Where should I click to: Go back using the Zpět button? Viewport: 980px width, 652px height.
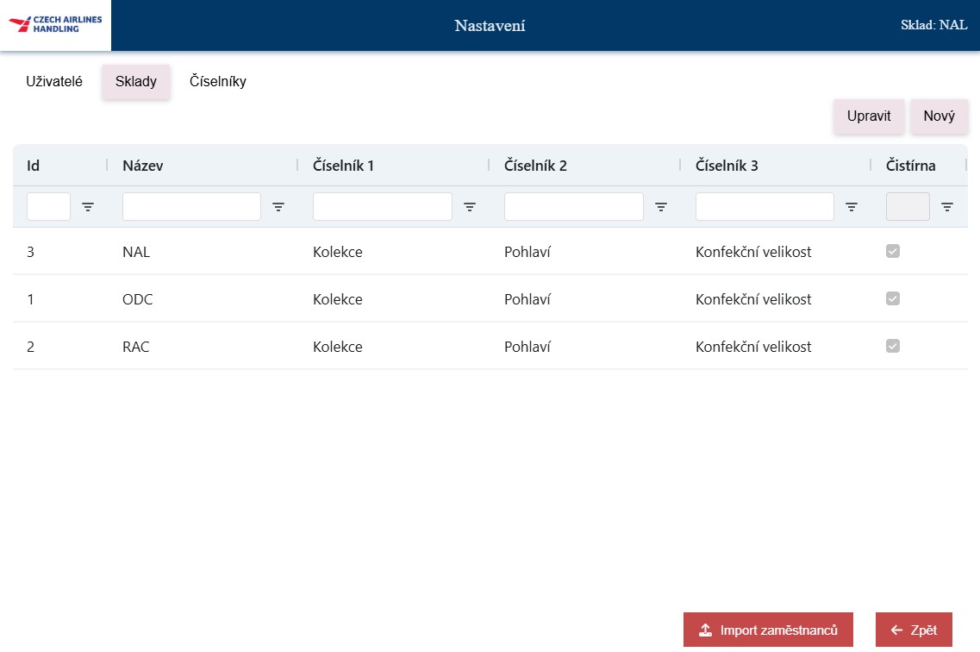[x=914, y=630]
